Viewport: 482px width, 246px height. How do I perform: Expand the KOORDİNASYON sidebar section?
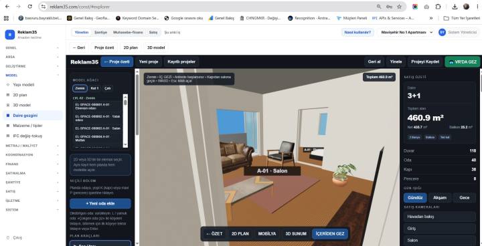(x=32, y=155)
